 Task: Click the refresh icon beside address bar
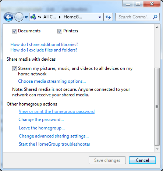pos(108,17)
